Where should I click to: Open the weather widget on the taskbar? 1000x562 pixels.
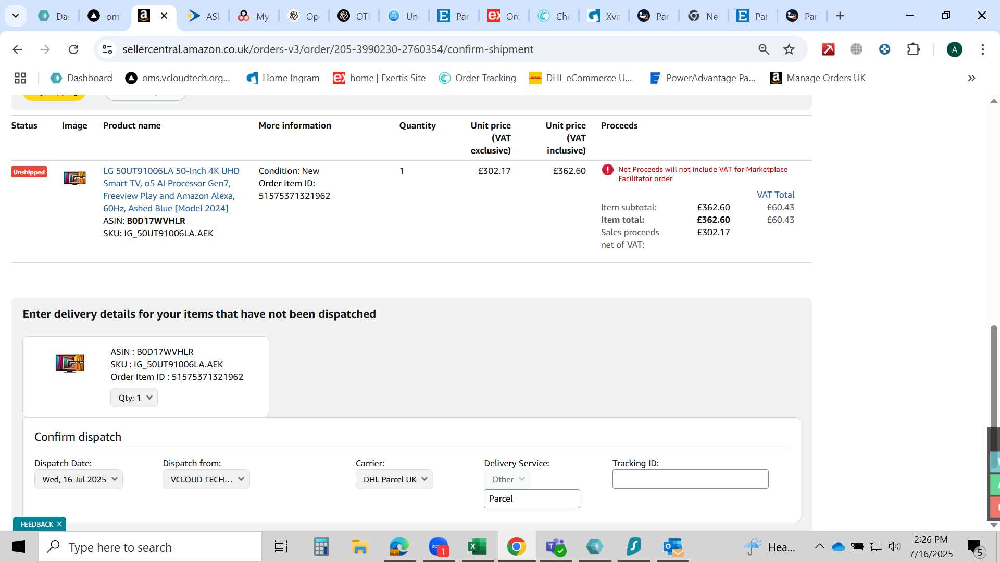(770, 547)
